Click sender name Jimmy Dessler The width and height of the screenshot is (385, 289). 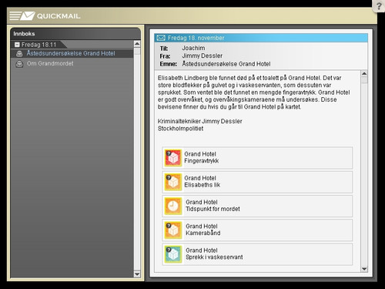pos(203,55)
